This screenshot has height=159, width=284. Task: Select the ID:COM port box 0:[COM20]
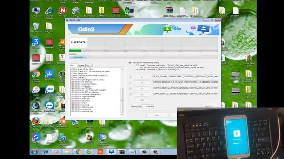pyautogui.click(x=78, y=57)
